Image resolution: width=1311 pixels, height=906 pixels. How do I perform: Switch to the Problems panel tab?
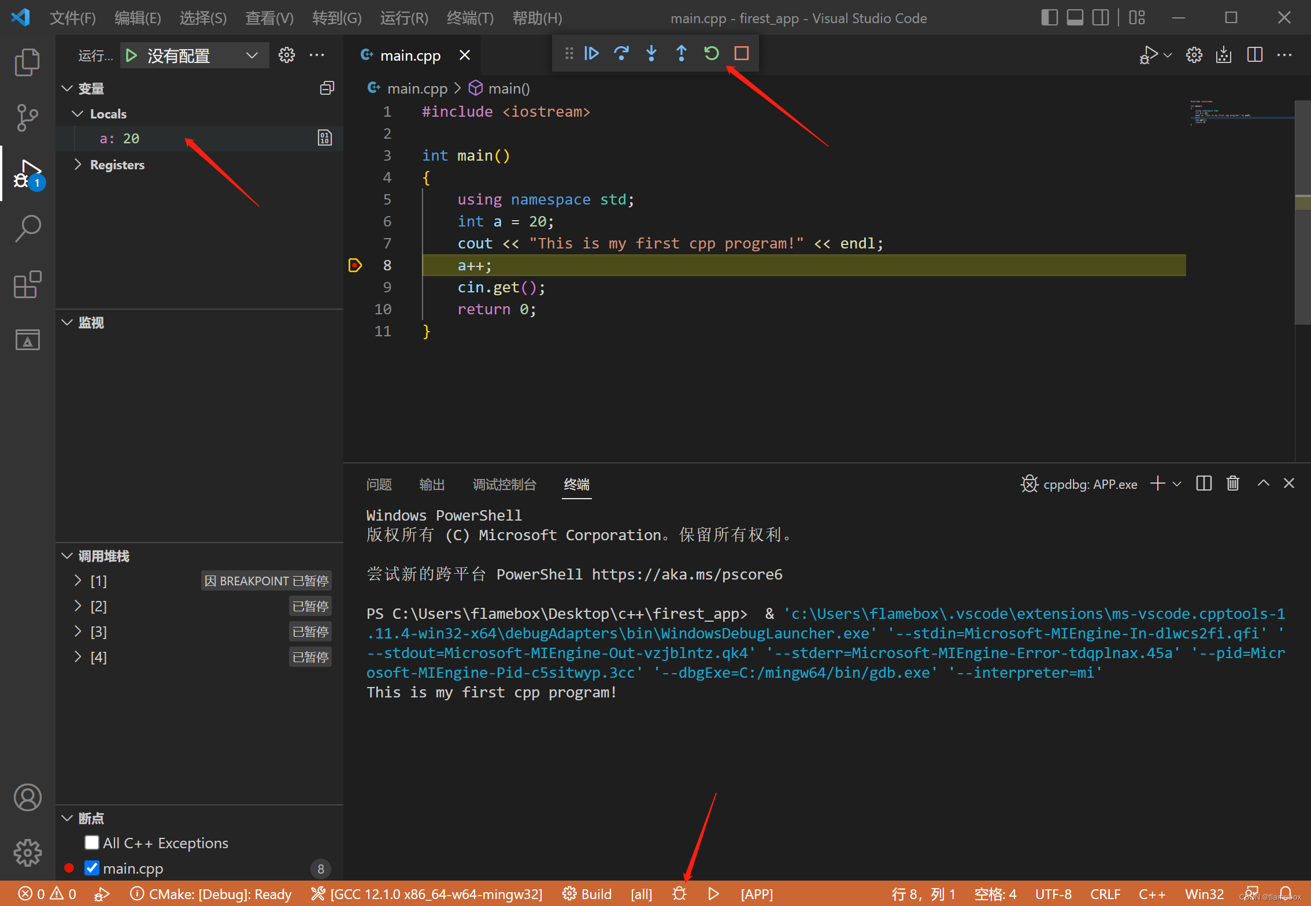379,484
